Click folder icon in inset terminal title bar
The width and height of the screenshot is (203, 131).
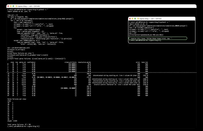138,19
